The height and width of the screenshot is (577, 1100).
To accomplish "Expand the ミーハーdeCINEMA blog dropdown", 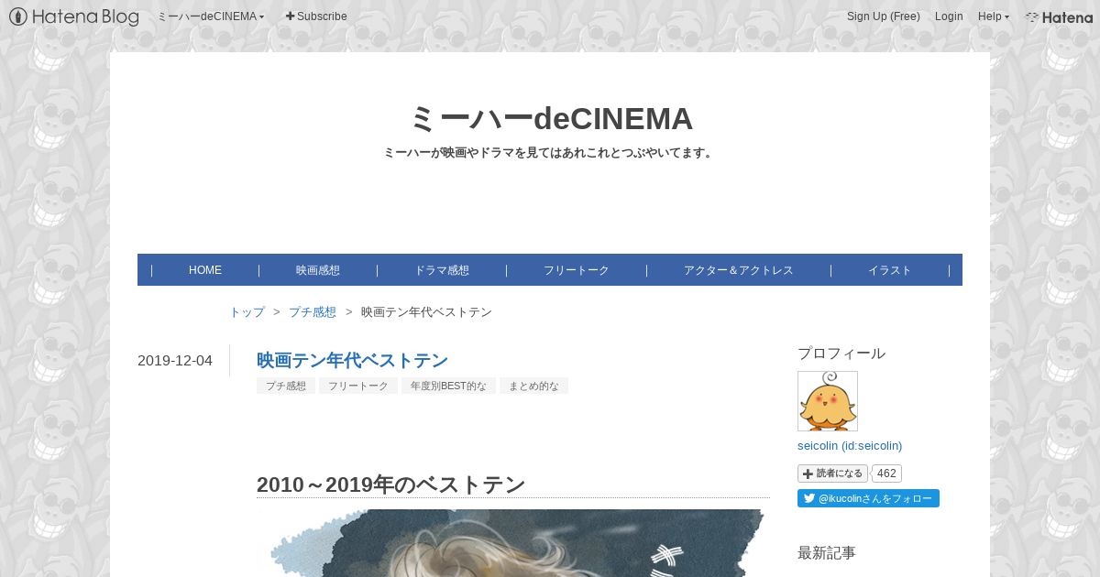I will (211, 16).
